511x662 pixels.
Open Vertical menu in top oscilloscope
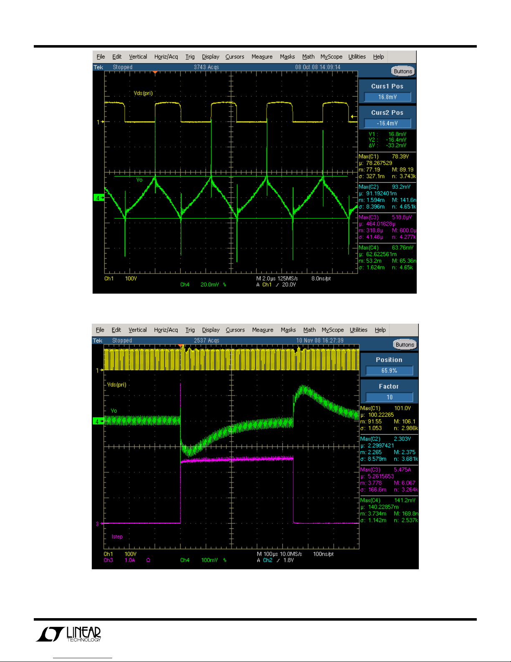pyautogui.click(x=138, y=57)
